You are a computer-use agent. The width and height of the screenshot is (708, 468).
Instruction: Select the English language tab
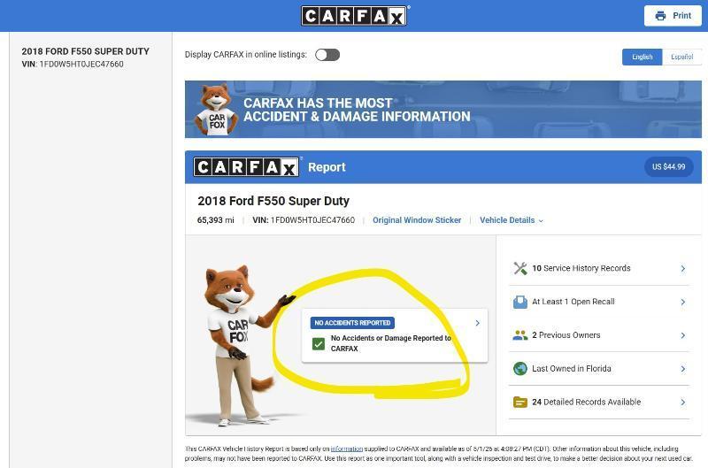pos(643,57)
